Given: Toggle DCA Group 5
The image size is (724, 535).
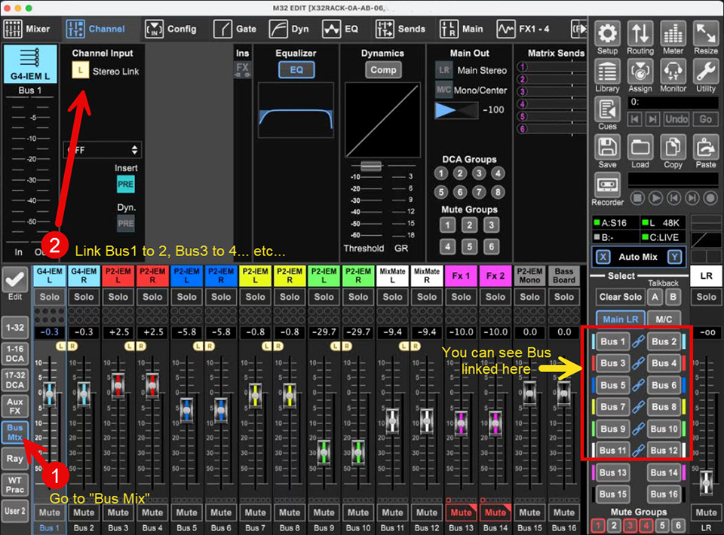Looking at the screenshot, I should [441, 192].
